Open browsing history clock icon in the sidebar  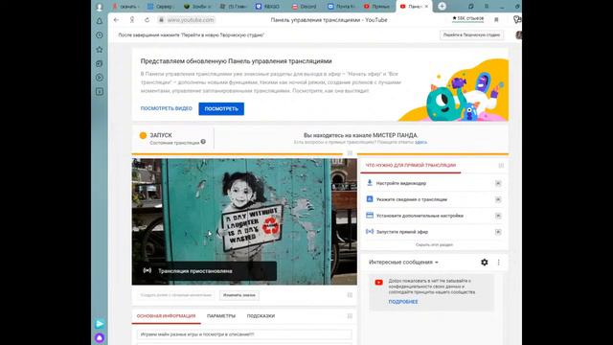[100, 35]
